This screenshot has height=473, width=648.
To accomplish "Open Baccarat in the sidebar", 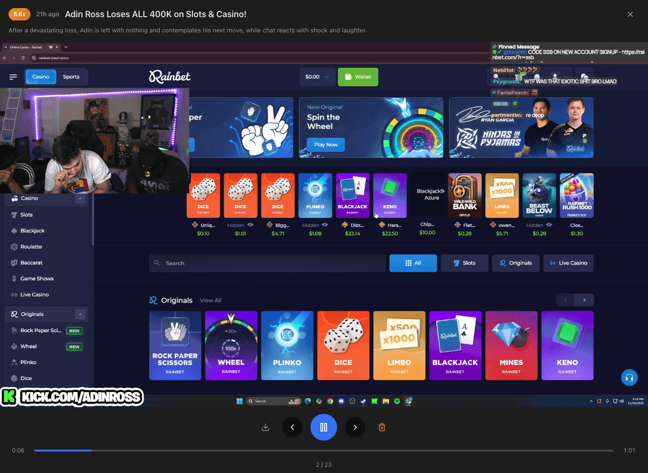I will [31, 263].
